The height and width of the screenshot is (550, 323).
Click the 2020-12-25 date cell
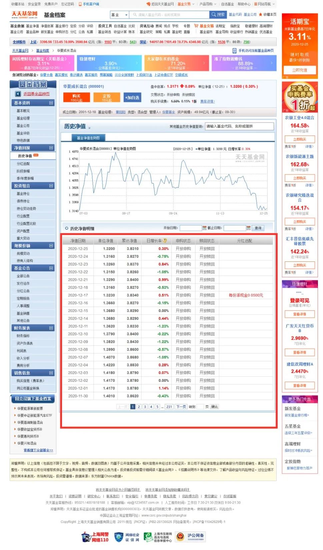[x=78, y=249]
